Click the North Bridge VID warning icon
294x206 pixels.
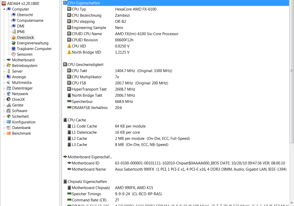(69, 52)
